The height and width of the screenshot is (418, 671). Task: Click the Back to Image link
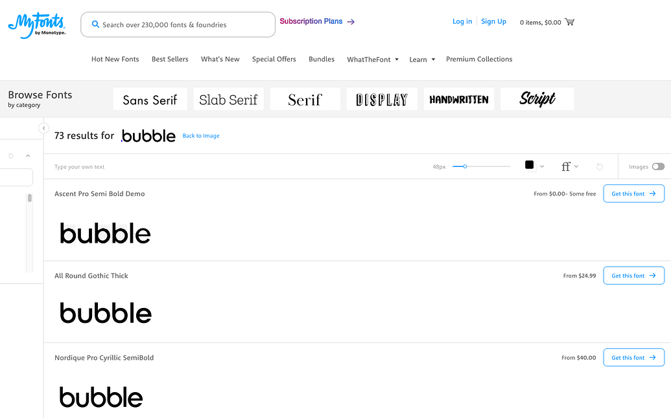pyautogui.click(x=200, y=136)
